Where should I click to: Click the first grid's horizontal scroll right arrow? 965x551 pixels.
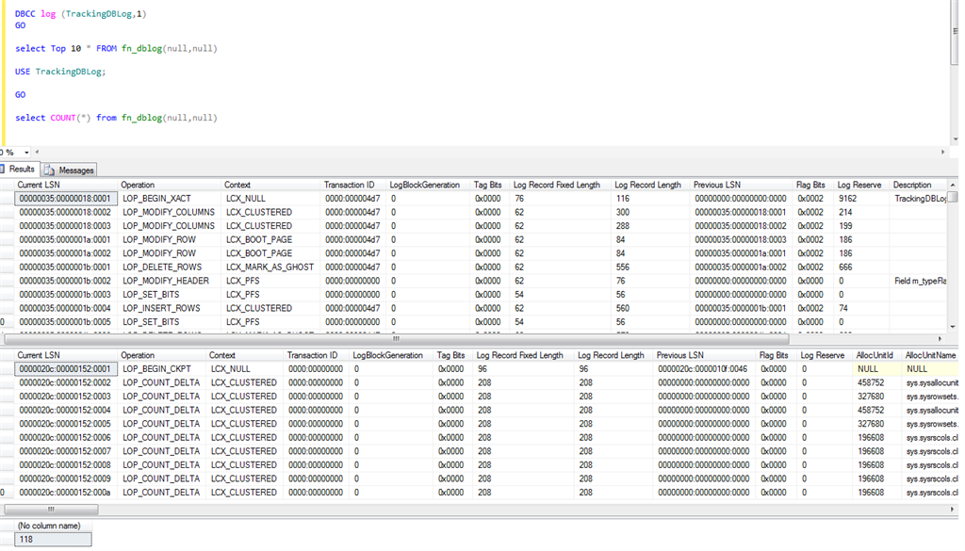coord(939,339)
